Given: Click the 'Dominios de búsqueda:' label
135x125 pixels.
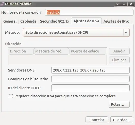Looking at the screenshot, I should (28, 79).
